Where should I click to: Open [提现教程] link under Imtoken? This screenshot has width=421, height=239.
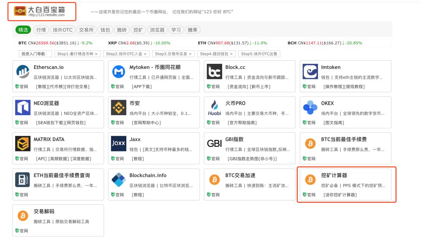coord(354,87)
